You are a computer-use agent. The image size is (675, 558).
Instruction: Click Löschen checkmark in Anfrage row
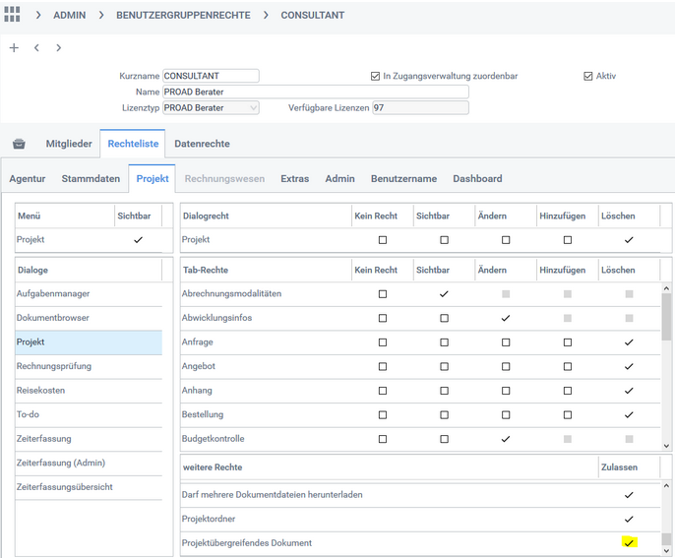click(629, 342)
